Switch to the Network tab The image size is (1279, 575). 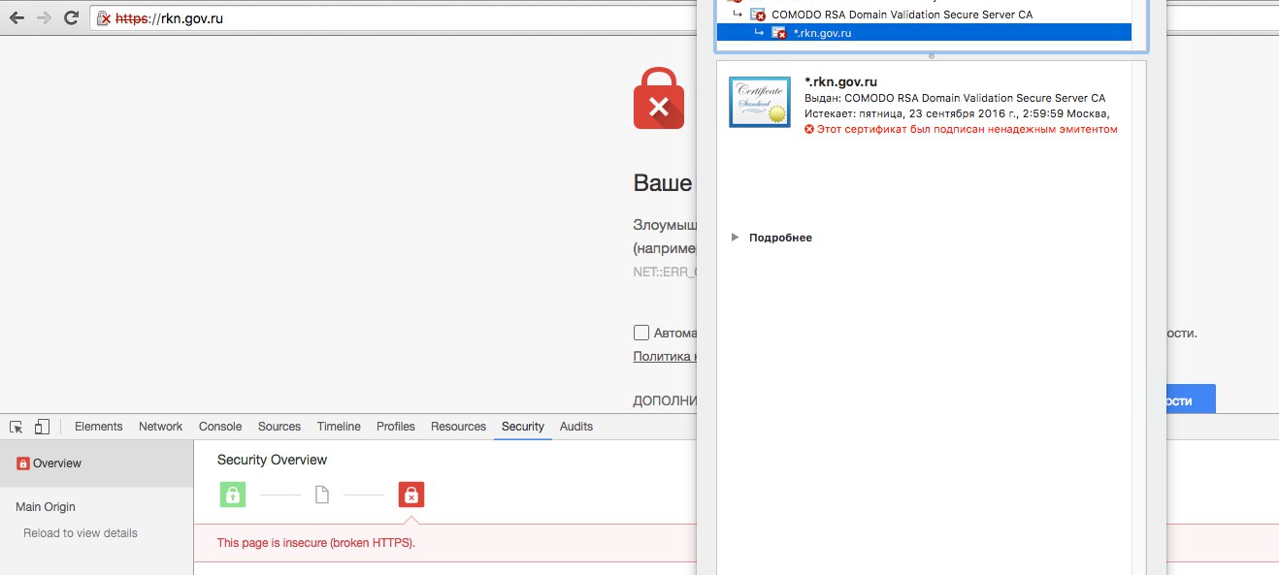pyautogui.click(x=161, y=427)
